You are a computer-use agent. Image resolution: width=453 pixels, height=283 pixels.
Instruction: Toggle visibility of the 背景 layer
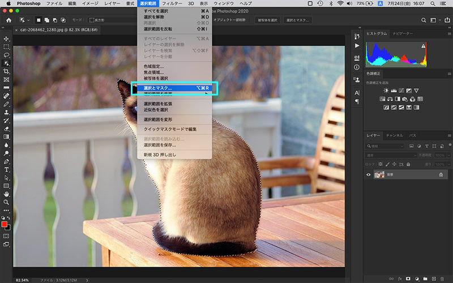369,175
